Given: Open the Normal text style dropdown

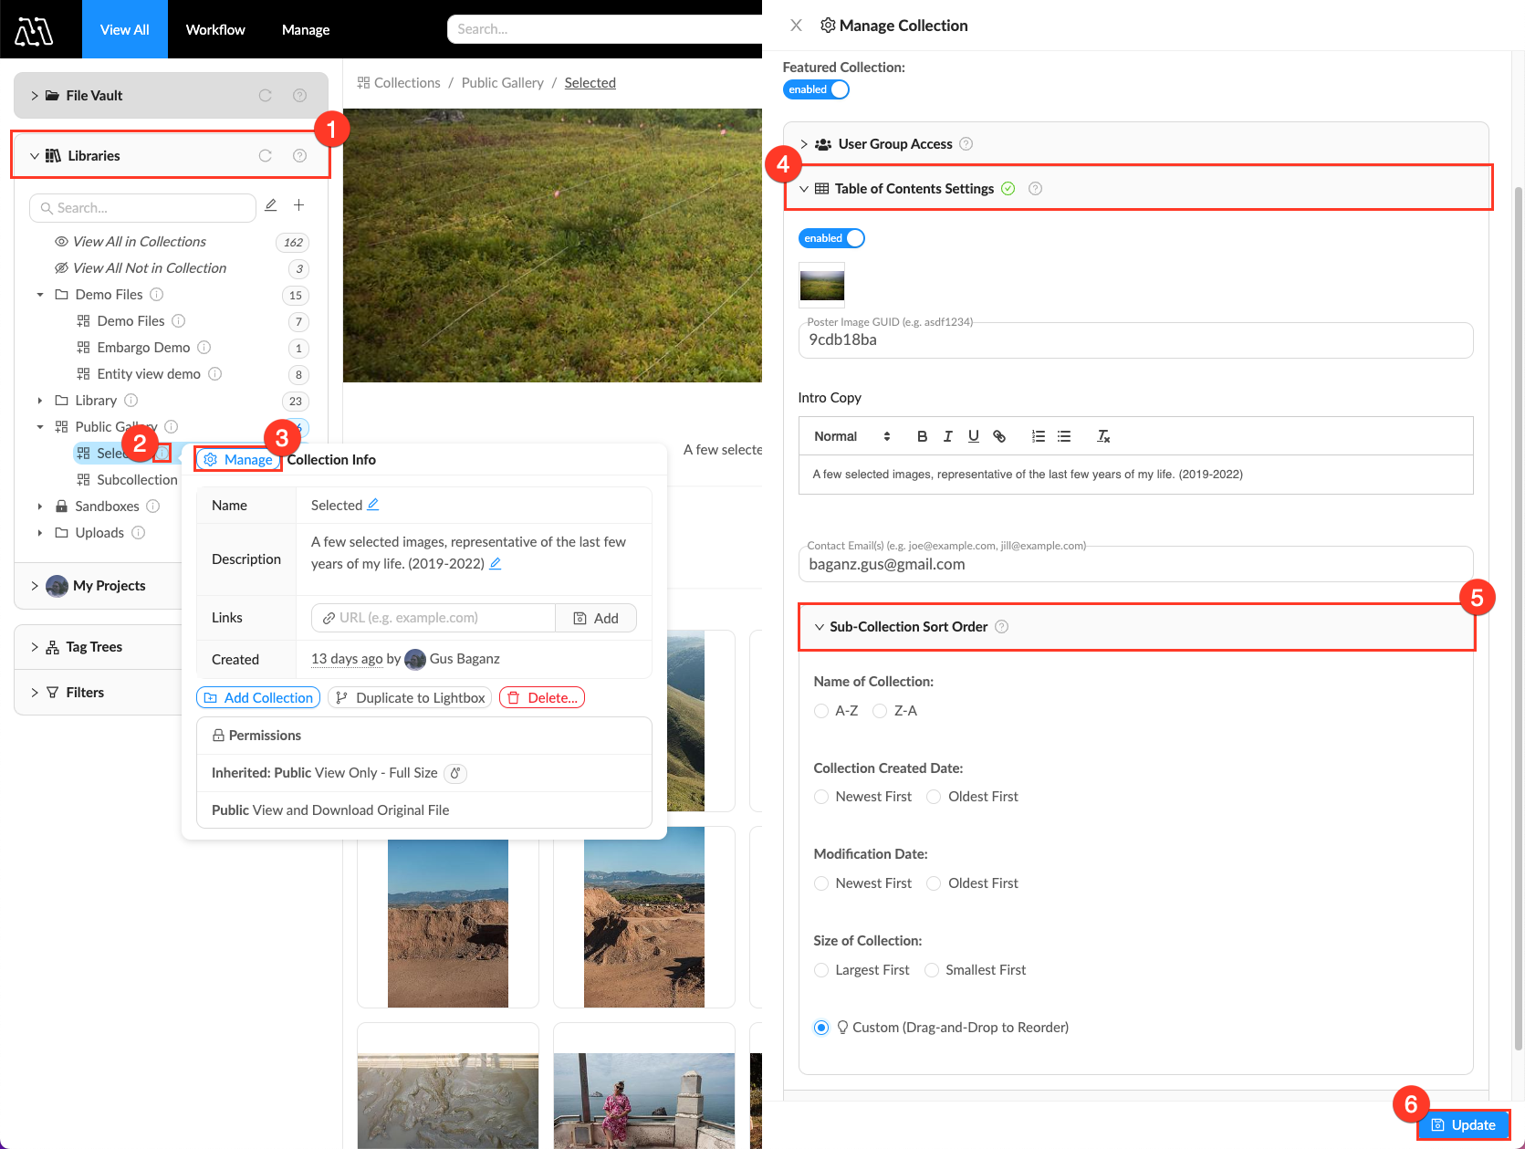Looking at the screenshot, I should point(851,436).
